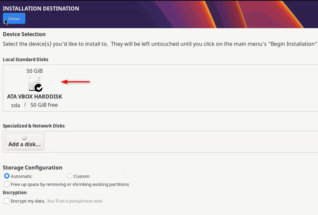The height and width of the screenshot is (215, 318).
Task: Enable the "Free up space by removing" checkbox
Action: pos(7,184)
